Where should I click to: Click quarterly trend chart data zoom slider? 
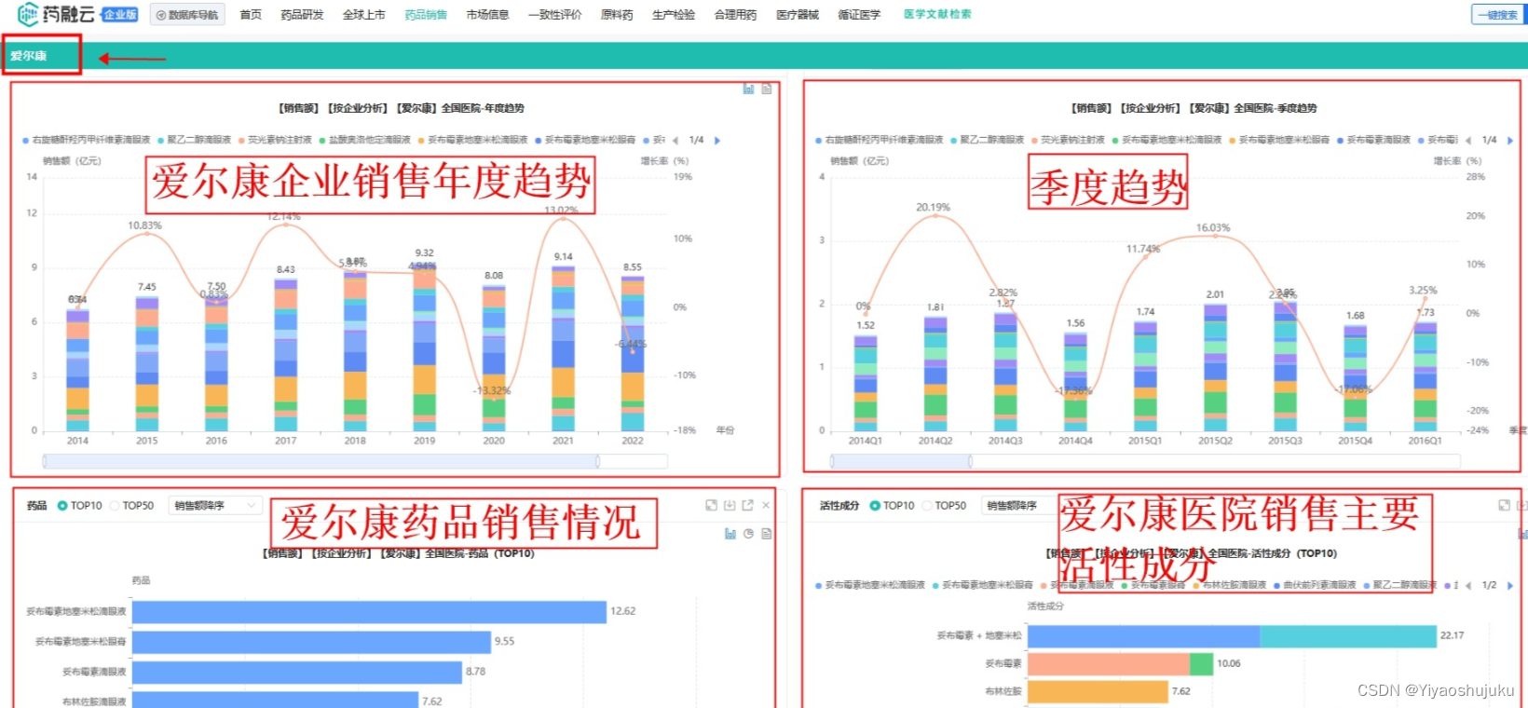click(x=1145, y=461)
